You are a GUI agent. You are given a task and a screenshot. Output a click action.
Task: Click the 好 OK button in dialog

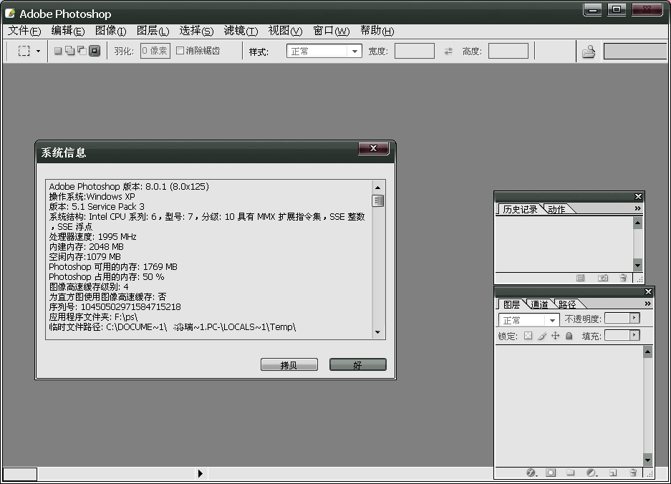(358, 364)
